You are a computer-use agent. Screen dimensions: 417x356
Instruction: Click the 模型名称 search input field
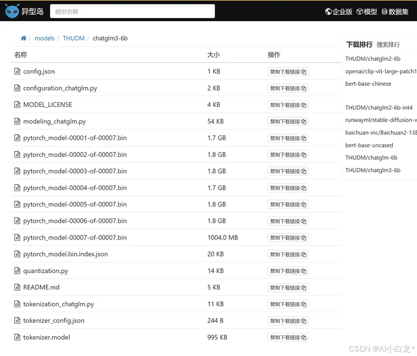pos(132,11)
